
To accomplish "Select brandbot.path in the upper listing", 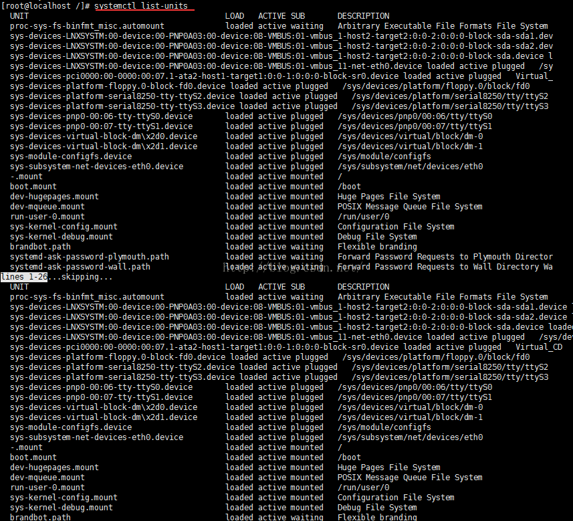I will point(40,247).
